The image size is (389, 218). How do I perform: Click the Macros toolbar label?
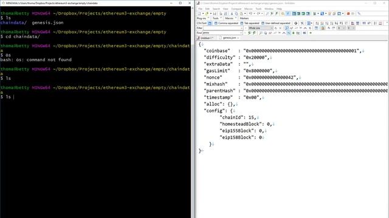(229, 18)
